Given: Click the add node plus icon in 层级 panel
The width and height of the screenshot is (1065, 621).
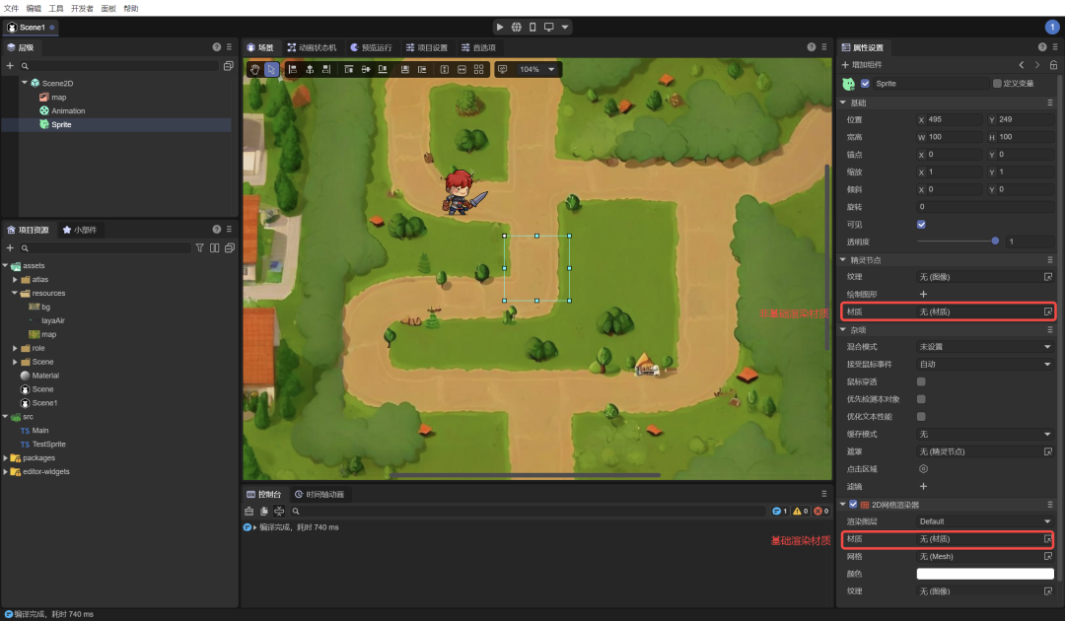Looking at the screenshot, I should [10, 66].
